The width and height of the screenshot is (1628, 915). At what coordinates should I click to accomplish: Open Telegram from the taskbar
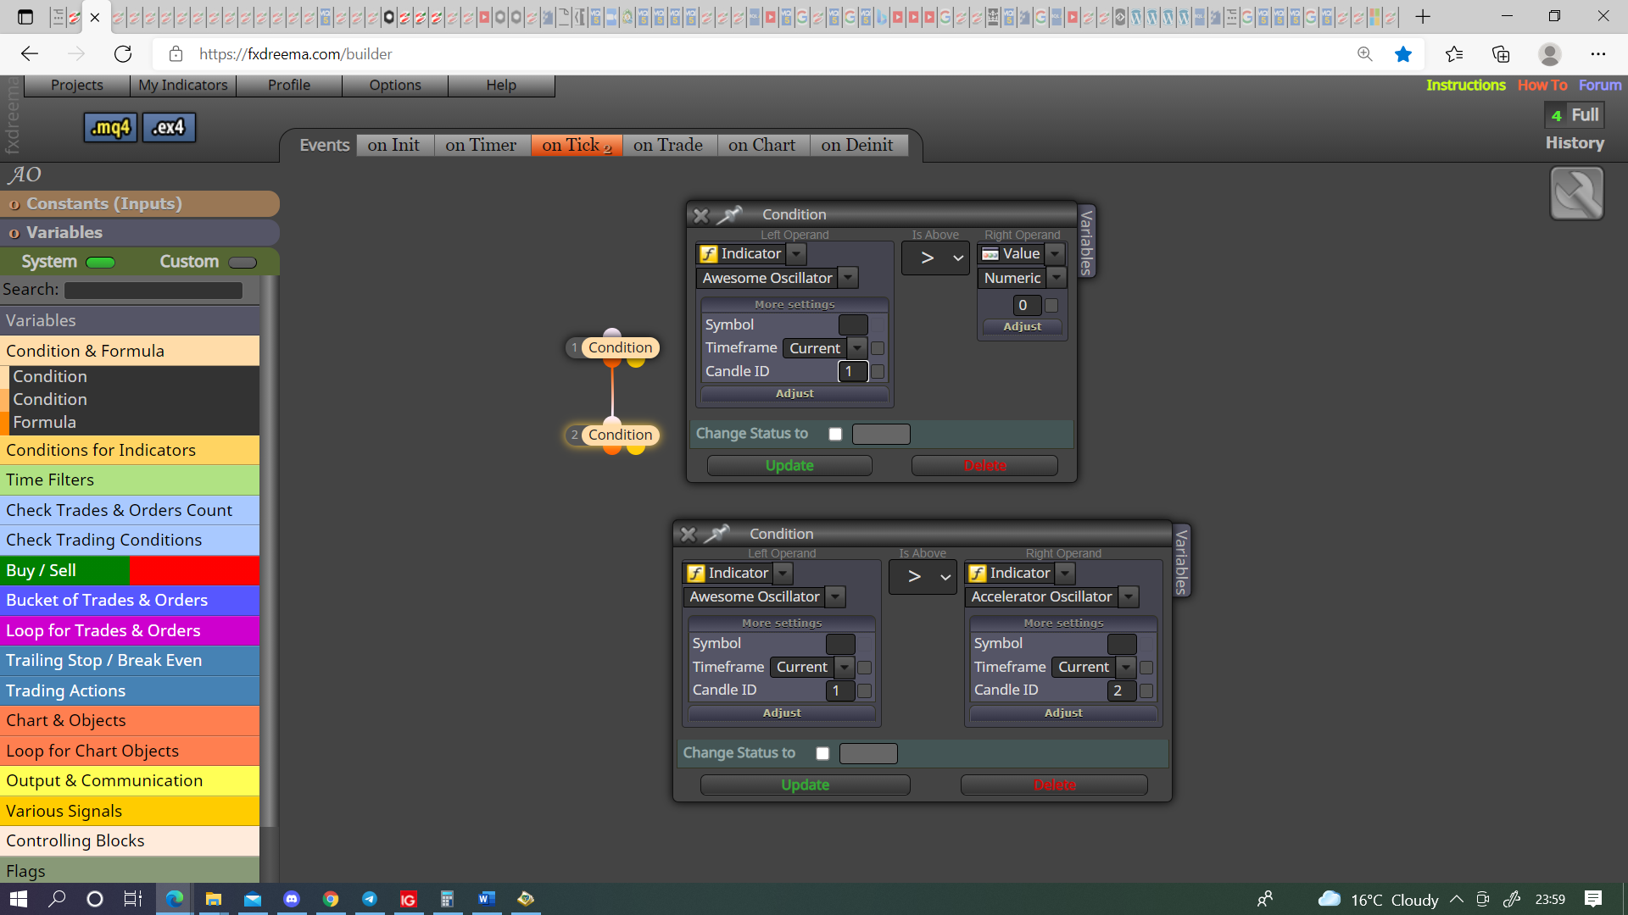click(370, 899)
